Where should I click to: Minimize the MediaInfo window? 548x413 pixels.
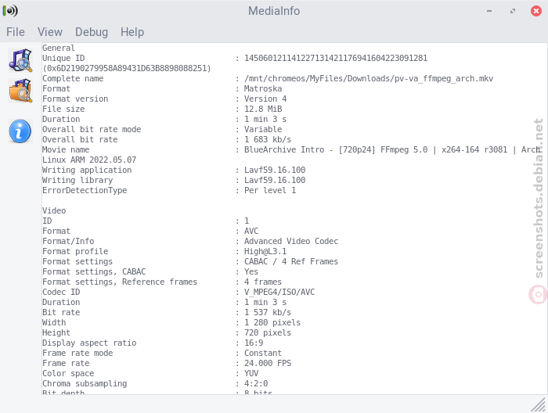click(489, 11)
